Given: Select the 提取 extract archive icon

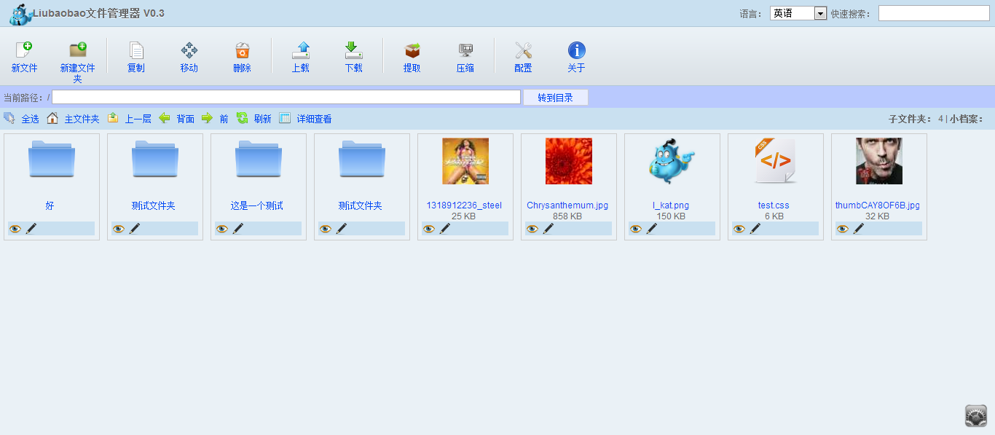Looking at the screenshot, I should click(x=412, y=50).
